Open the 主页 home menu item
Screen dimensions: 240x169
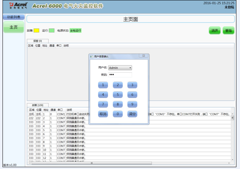pos(14,27)
